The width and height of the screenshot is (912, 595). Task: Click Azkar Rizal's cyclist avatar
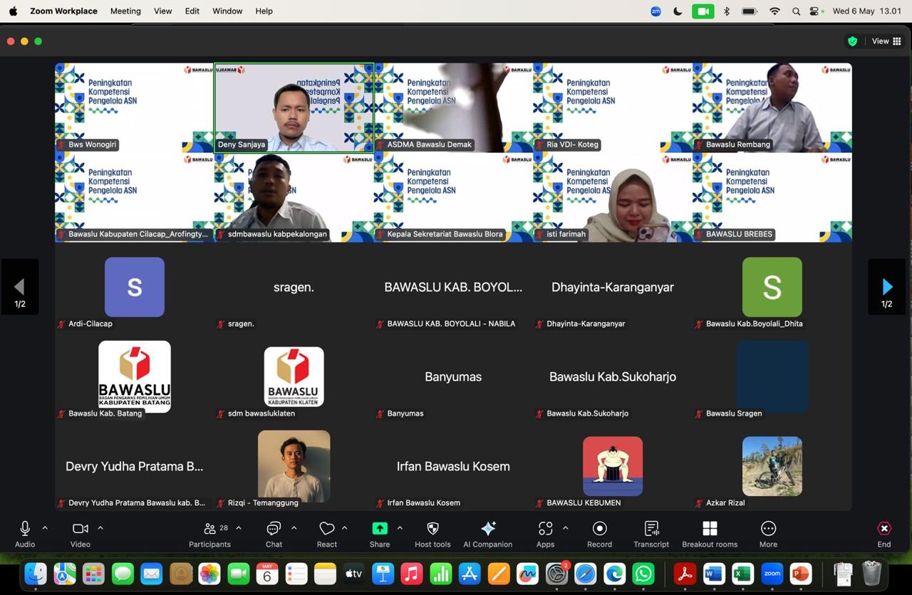click(x=772, y=466)
